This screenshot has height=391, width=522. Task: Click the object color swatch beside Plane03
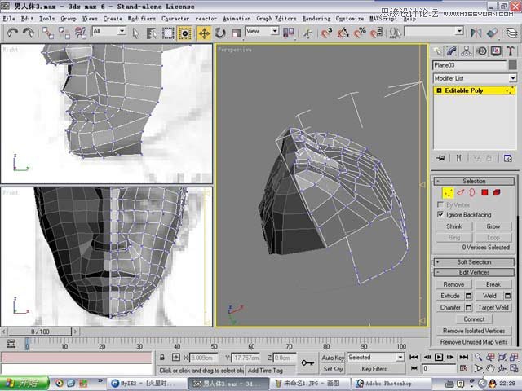[x=513, y=65]
